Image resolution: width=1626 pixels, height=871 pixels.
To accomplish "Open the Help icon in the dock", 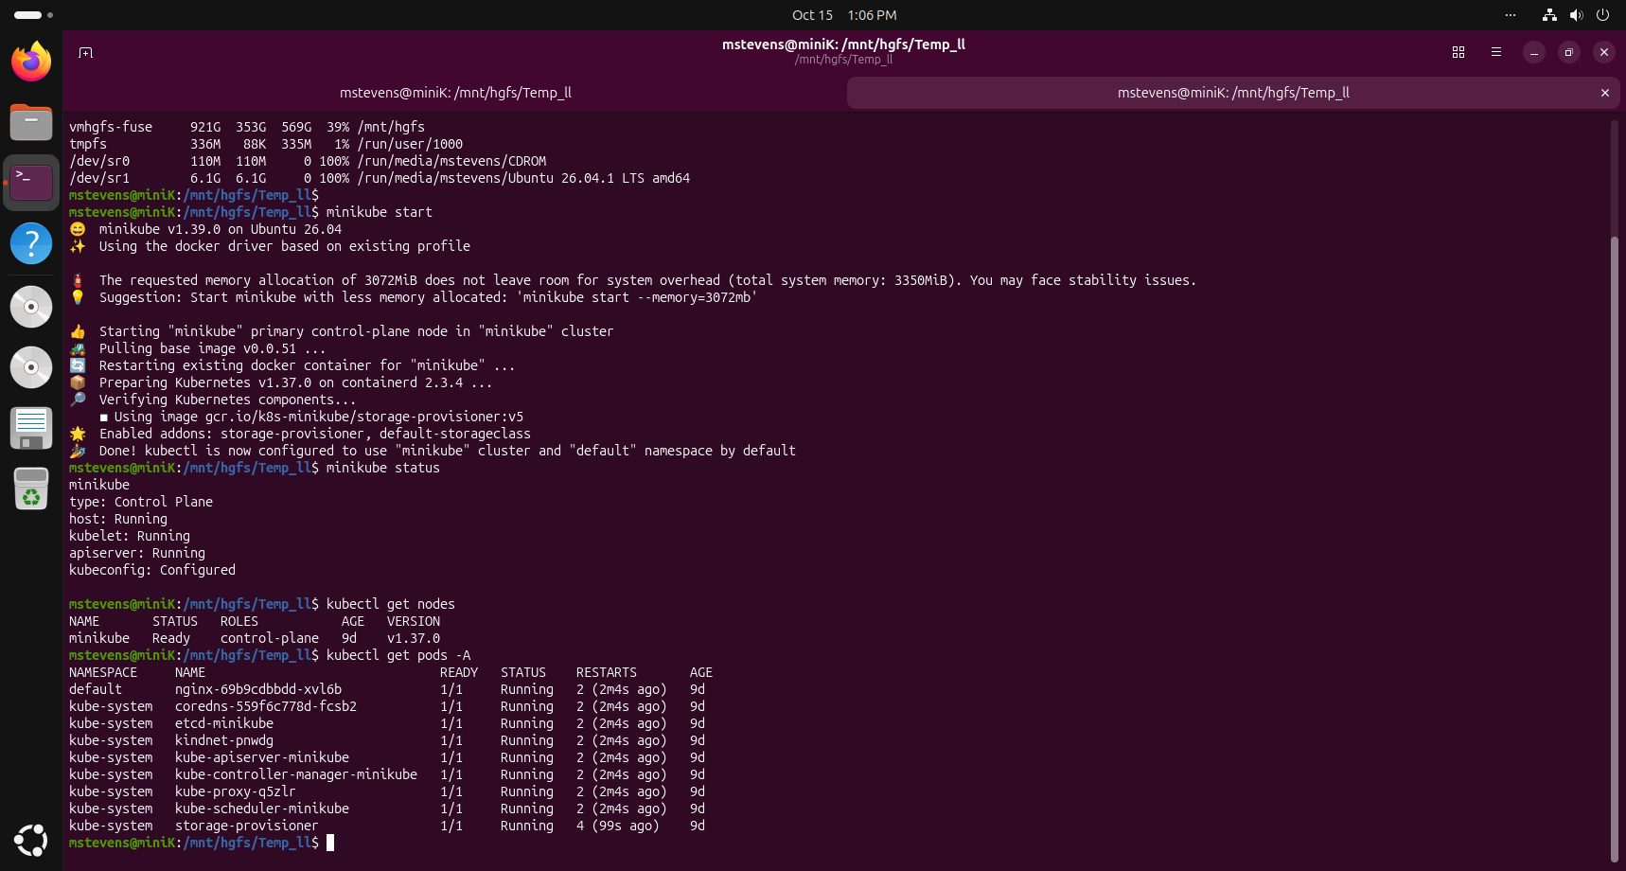I will pos(31,243).
